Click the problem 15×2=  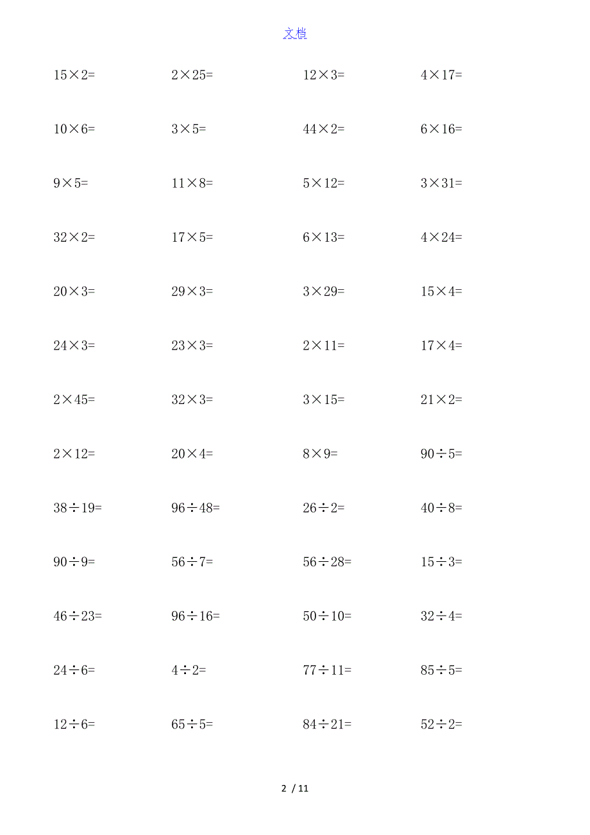[x=74, y=75]
